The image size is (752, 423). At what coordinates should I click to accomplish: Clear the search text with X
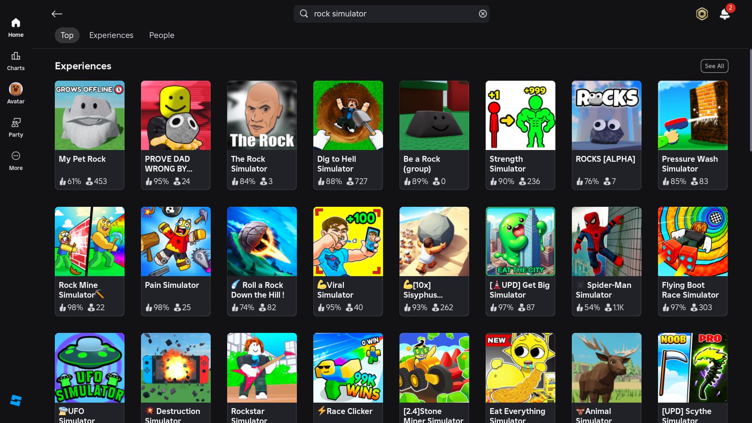(x=483, y=14)
